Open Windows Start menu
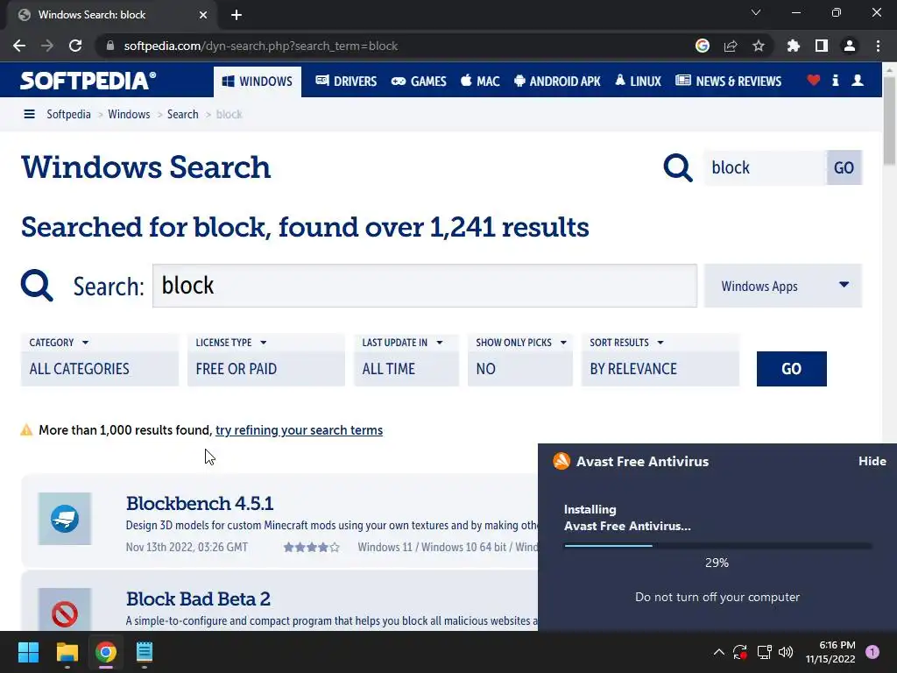Image resolution: width=897 pixels, height=673 pixels. coord(28,652)
